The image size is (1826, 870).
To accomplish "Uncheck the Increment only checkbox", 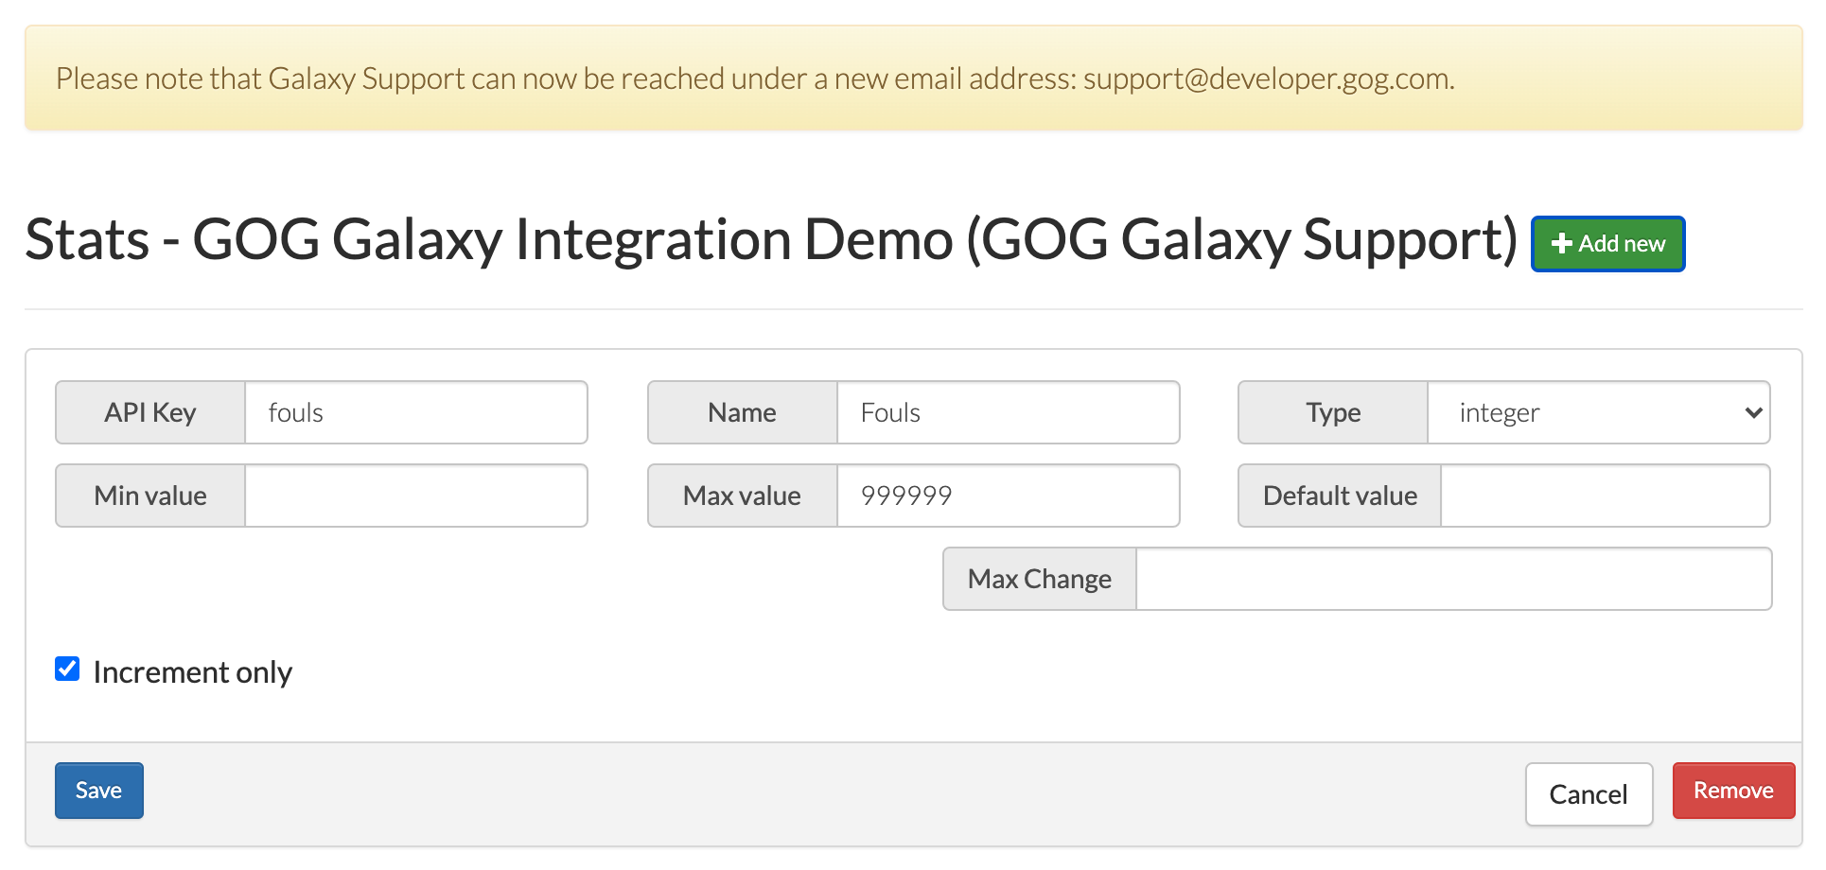I will coord(67,670).
